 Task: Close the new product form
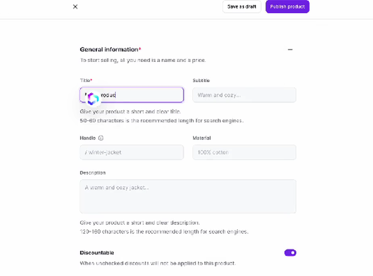75,7
